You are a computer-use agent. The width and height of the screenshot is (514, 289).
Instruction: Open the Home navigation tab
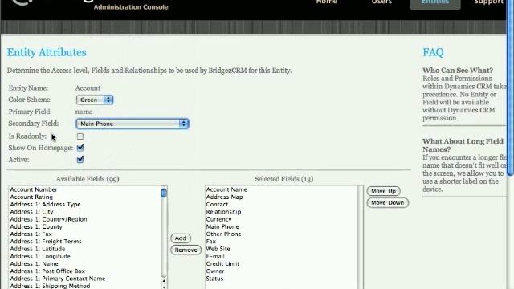[x=327, y=2]
